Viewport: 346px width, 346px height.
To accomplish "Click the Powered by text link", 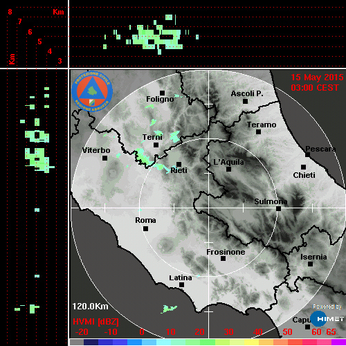I will 327,307.
